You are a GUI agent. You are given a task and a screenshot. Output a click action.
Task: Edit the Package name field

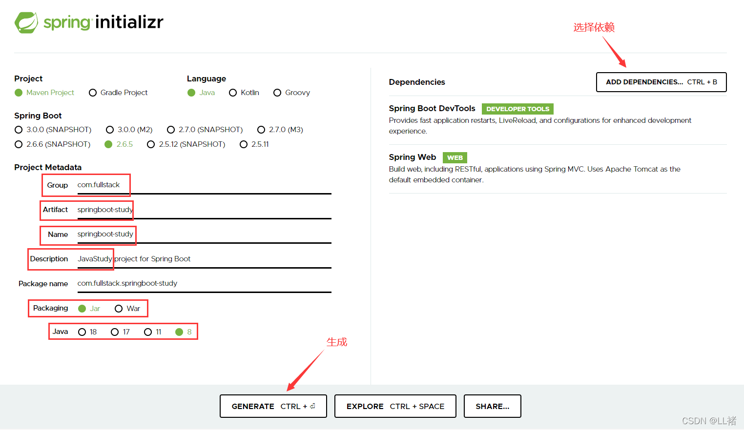tap(204, 283)
